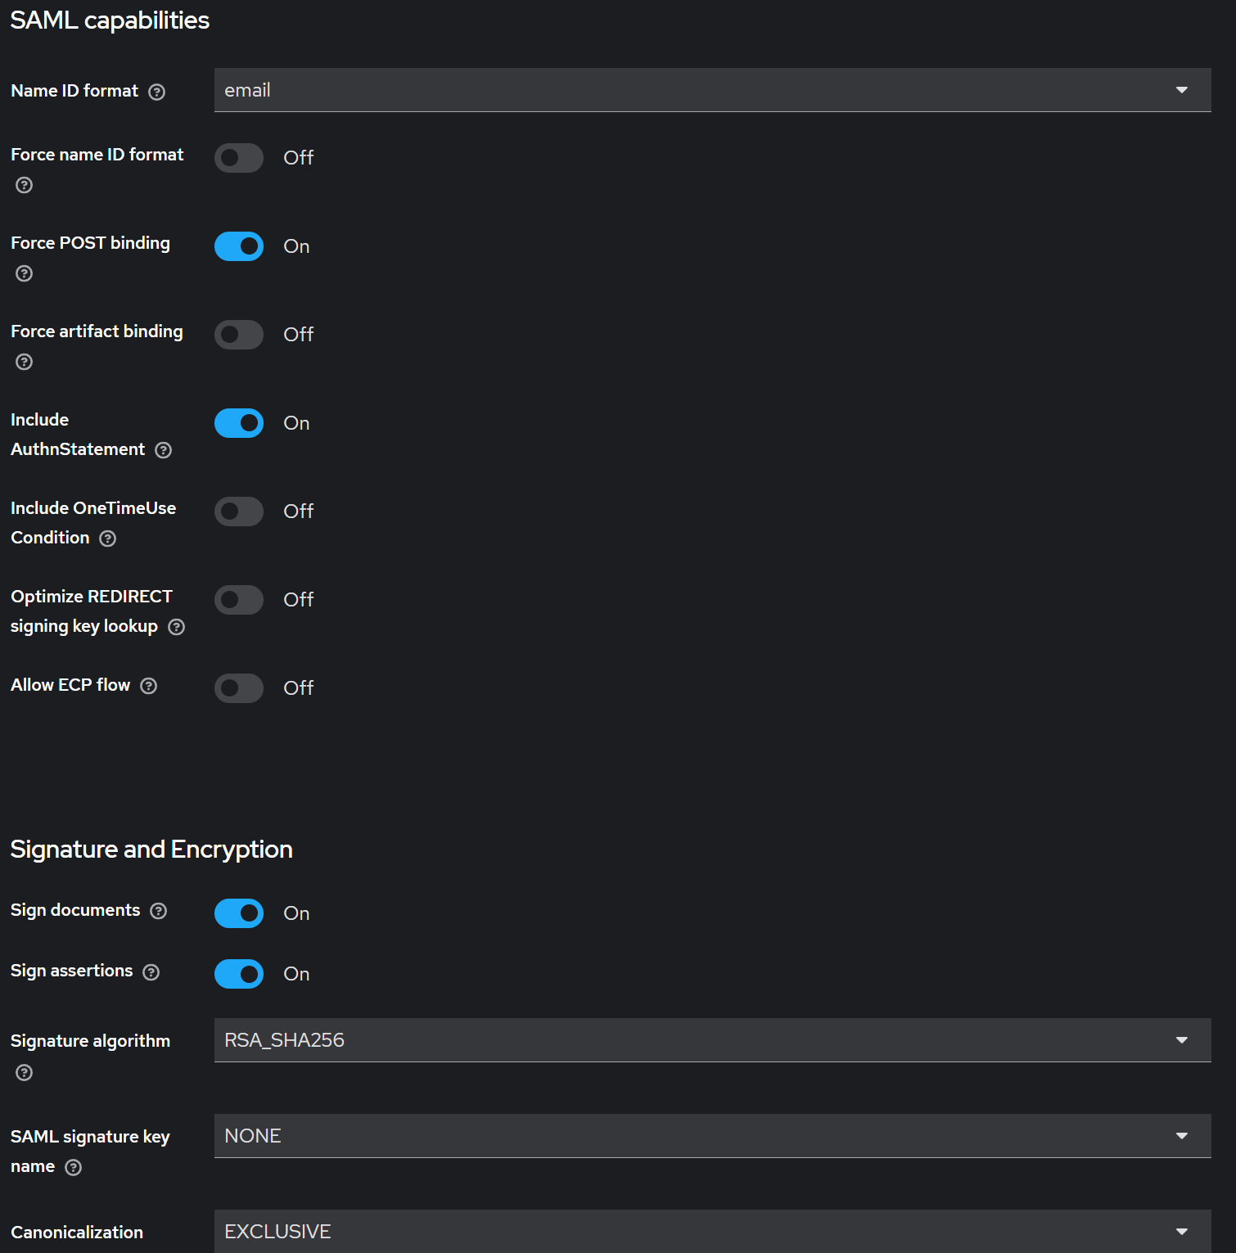Enable Optimize REDIRECT signing key lookup
This screenshot has width=1236, height=1253.
click(x=238, y=600)
